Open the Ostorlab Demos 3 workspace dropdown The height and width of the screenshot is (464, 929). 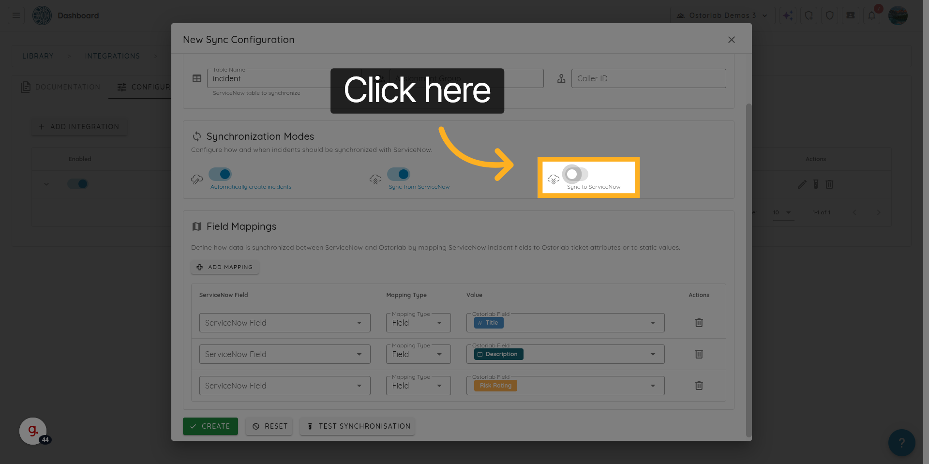click(722, 15)
